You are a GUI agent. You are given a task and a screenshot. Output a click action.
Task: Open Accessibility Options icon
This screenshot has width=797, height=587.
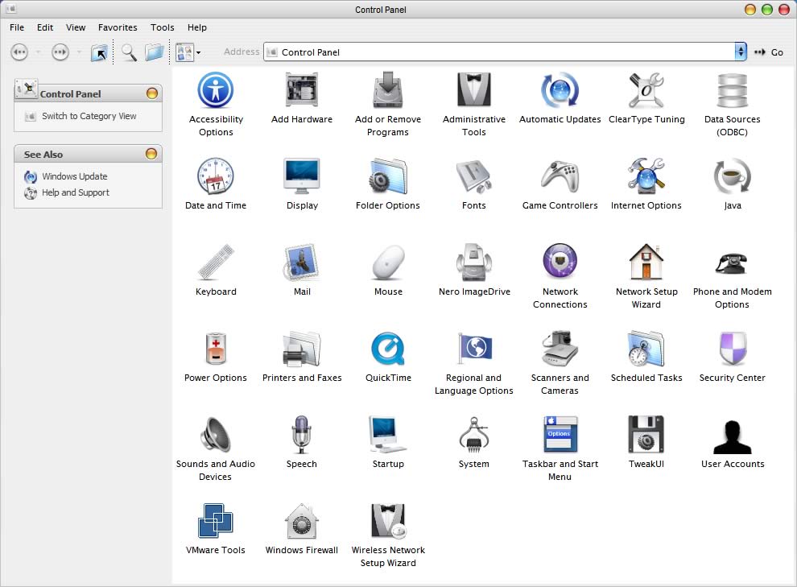(216, 90)
